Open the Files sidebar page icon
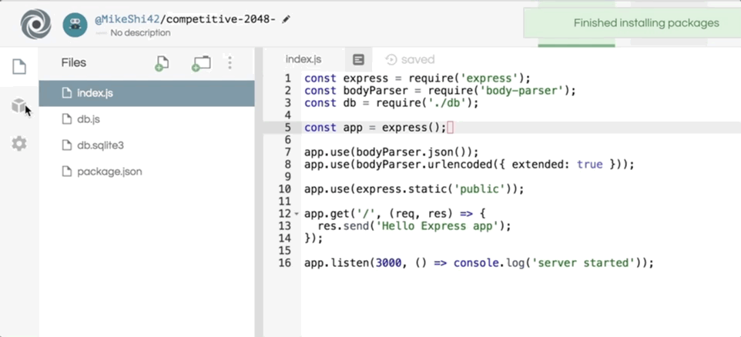Viewport: 741px width, 337px height. 19,66
